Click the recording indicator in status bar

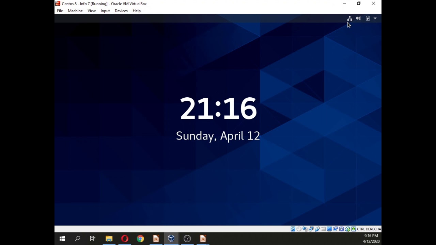tap(336, 229)
